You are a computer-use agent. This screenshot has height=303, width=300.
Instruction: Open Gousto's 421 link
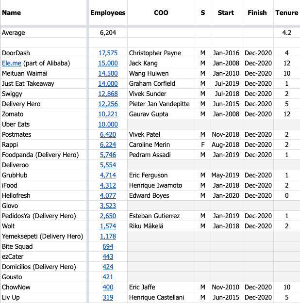pyautogui.click(x=108, y=277)
